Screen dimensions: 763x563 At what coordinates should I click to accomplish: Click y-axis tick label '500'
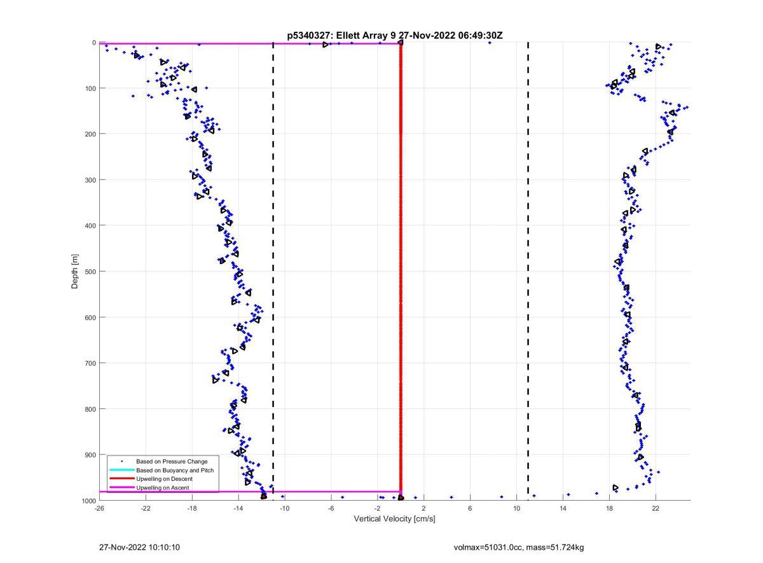90,272
